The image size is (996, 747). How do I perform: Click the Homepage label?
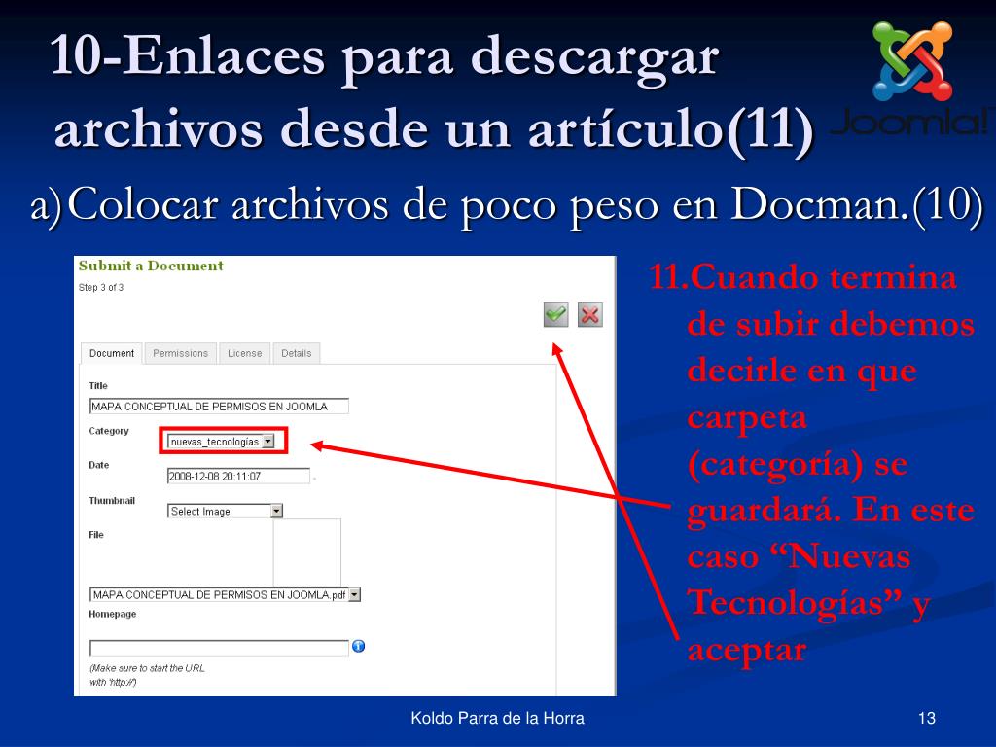coord(113,614)
